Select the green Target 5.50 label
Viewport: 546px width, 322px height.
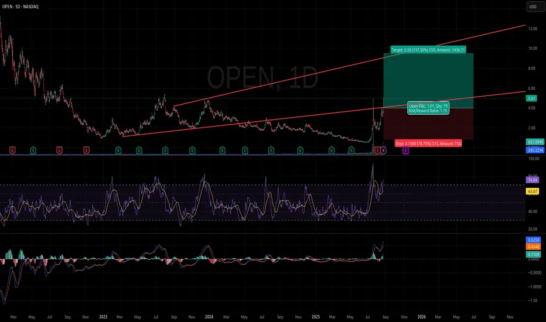[428, 50]
